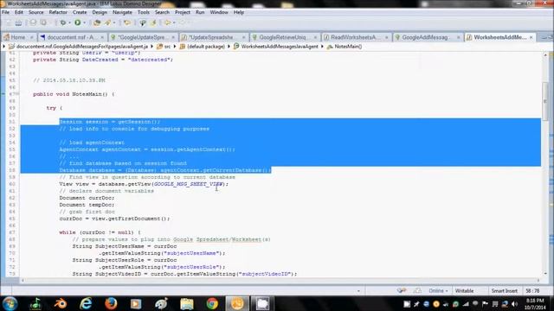Open the Design menu

tap(100, 12)
